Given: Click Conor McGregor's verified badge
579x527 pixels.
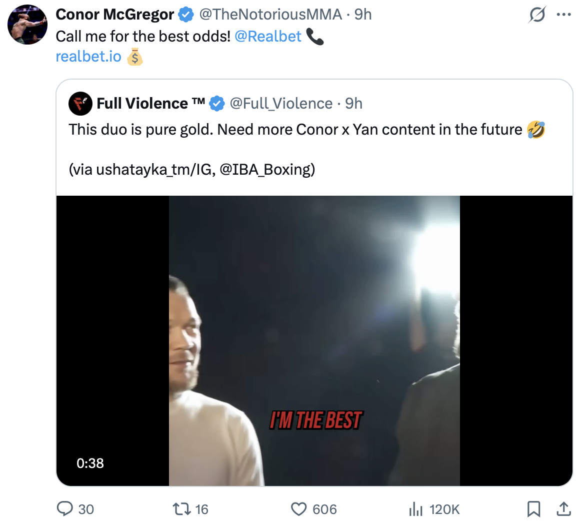Looking at the screenshot, I should [186, 15].
